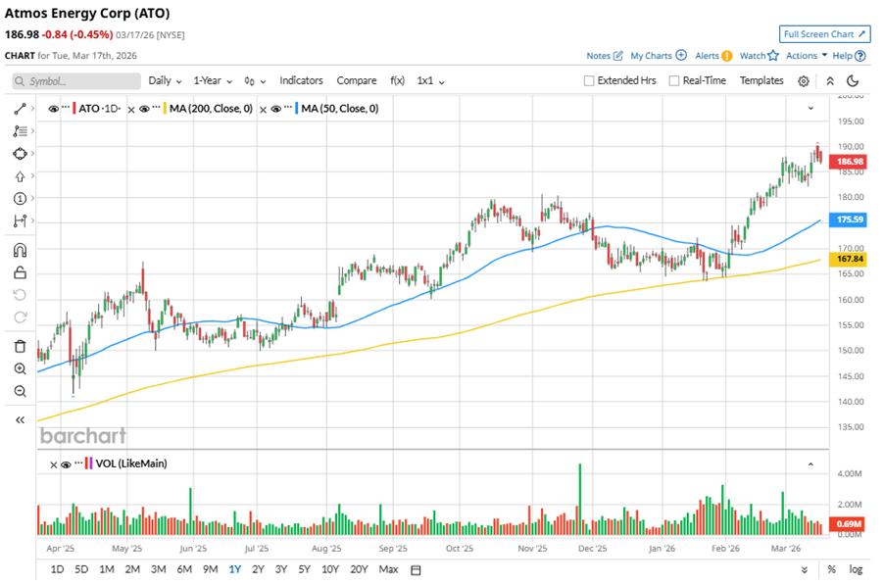The image size is (884, 585).
Task: Select the 6M time range
Action: click(x=184, y=569)
